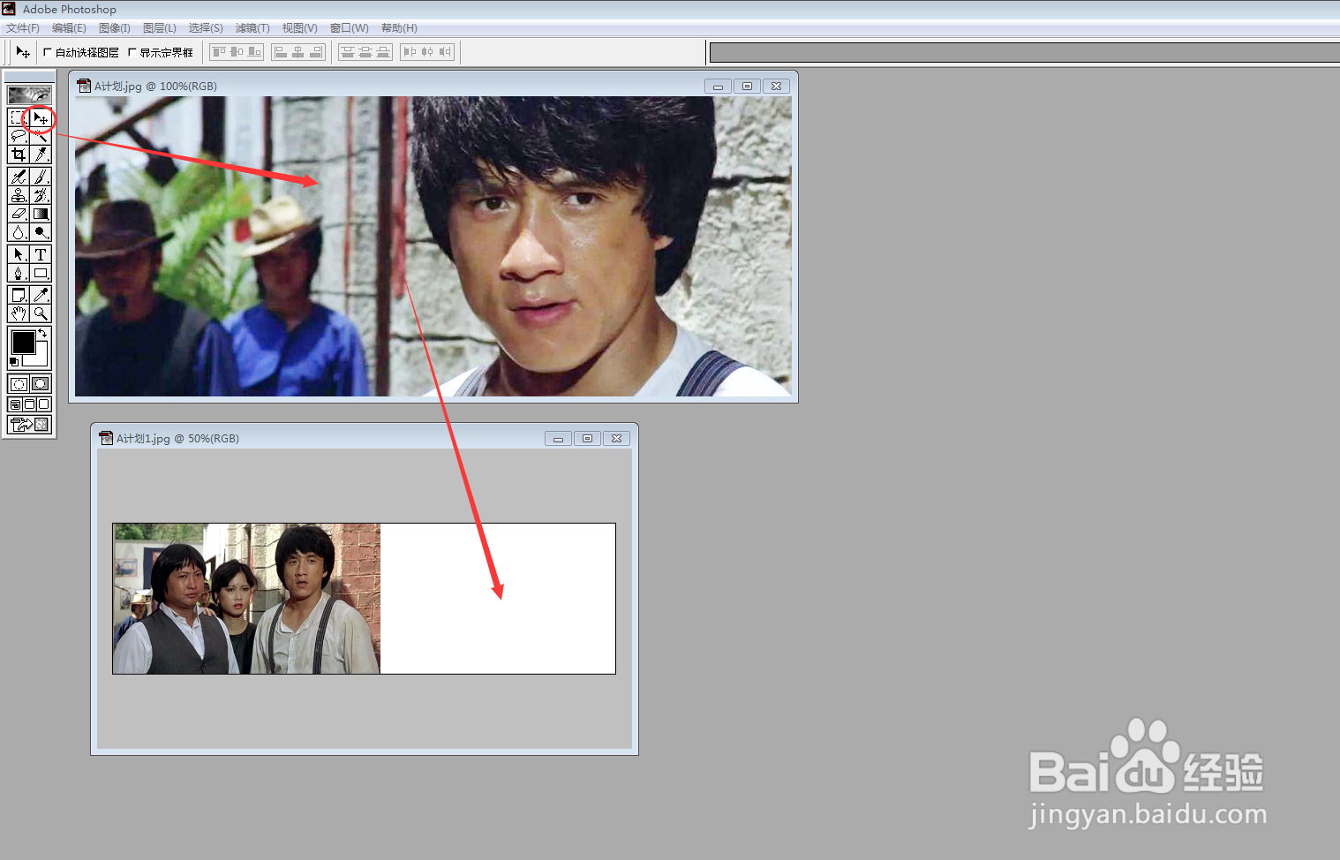
Task: Select the Zoom tool
Action: coord(41,313)
